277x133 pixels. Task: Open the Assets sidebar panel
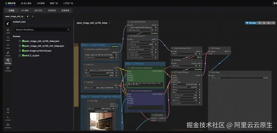8,31
